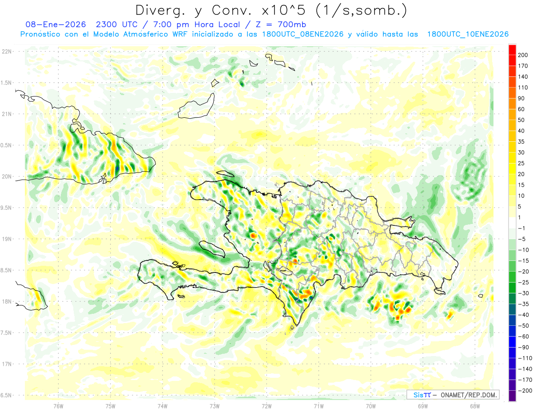
Task: Click the '73W' longitude label
Action: pyautogui.click(x=215, y=406)
